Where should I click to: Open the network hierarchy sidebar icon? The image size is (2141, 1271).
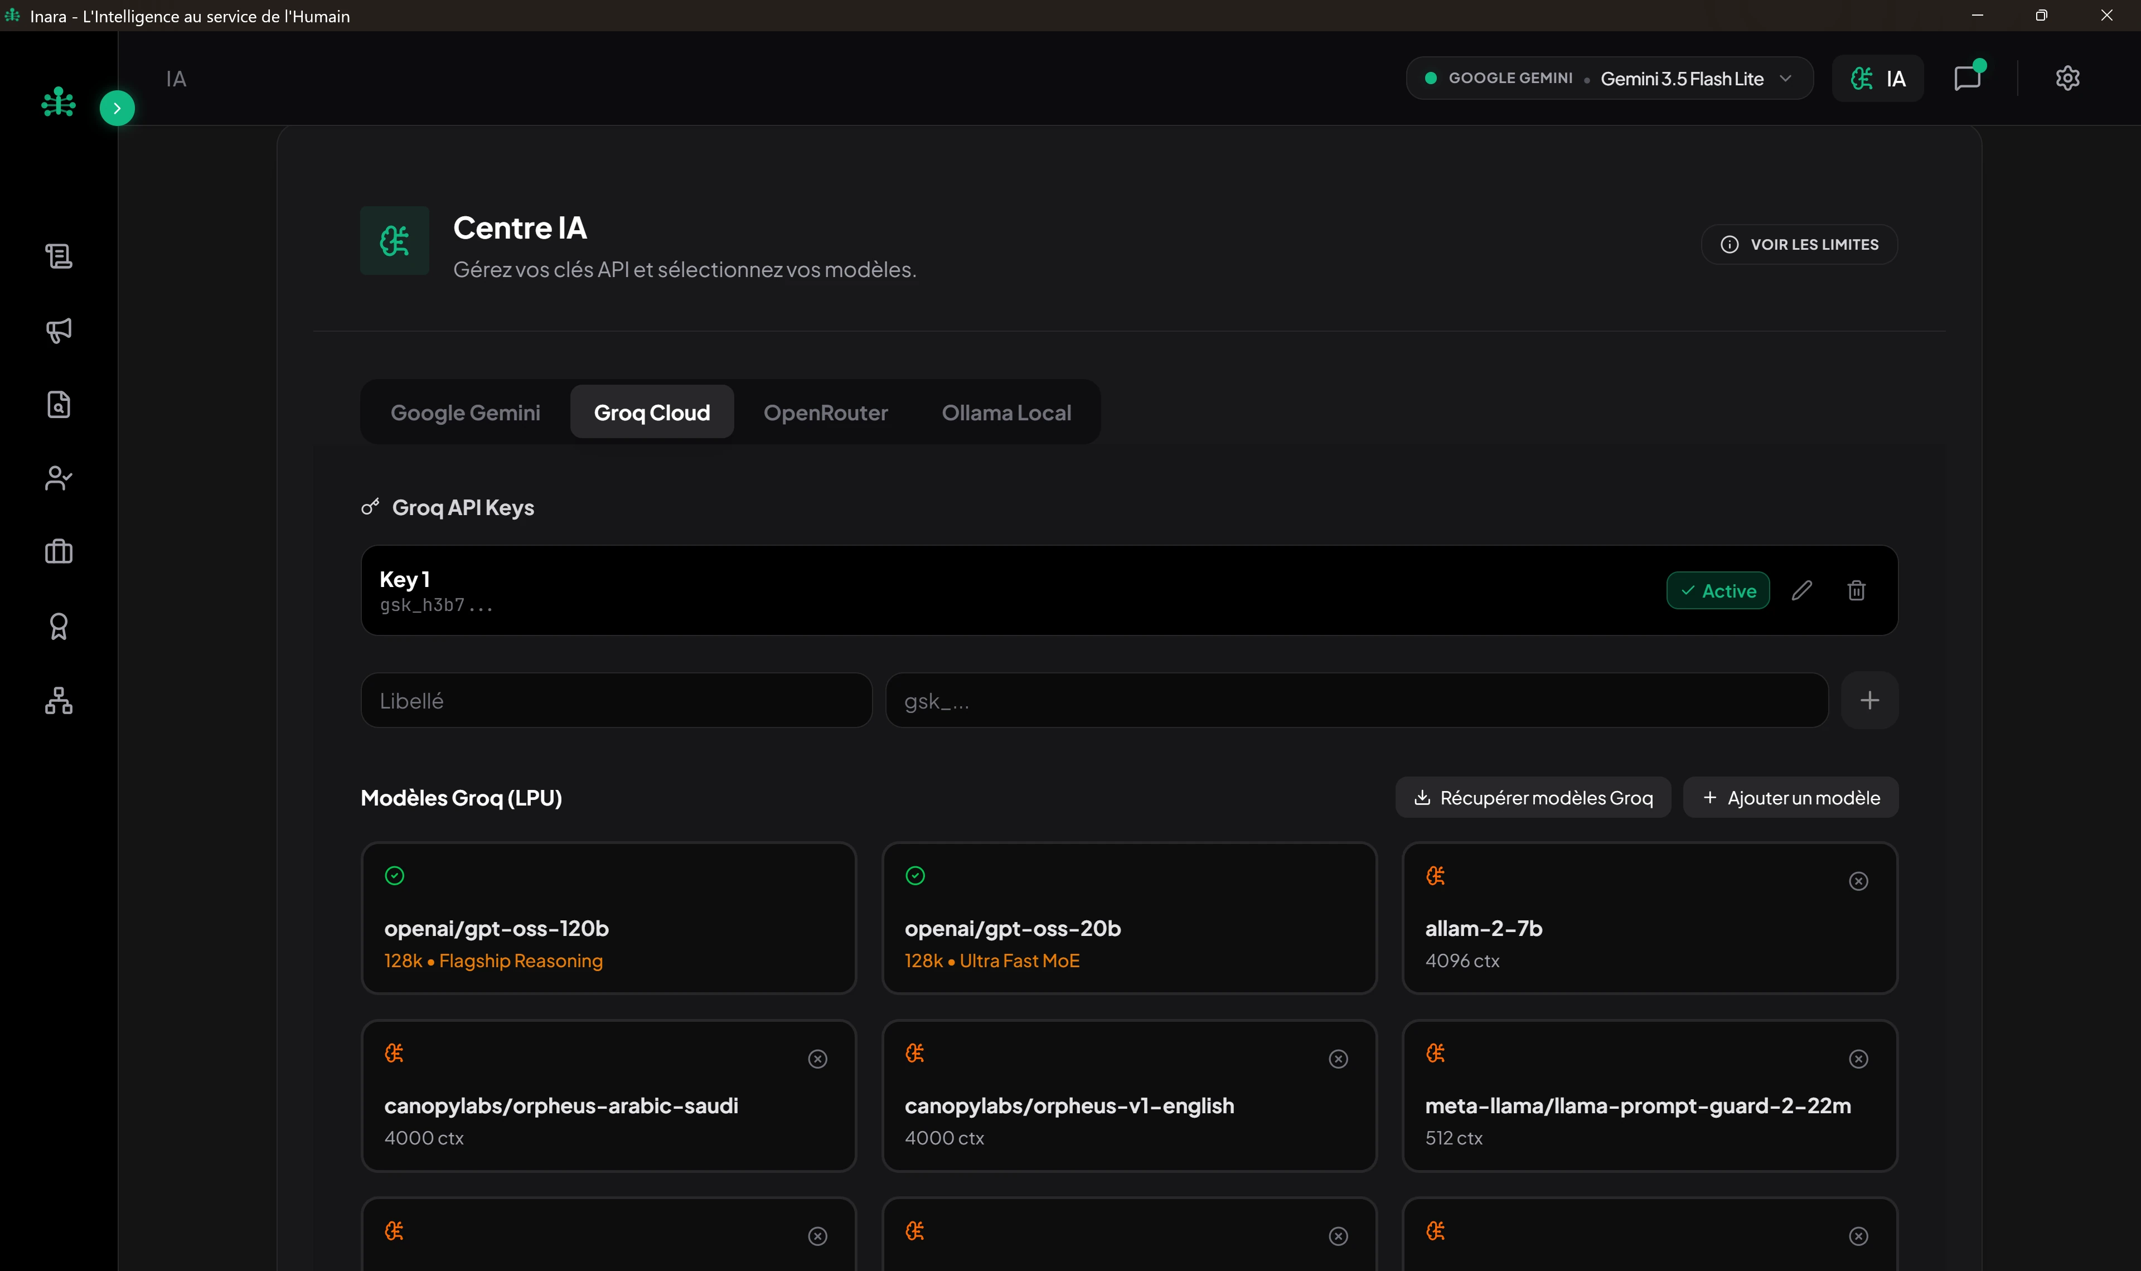click(x=58, y=701)
